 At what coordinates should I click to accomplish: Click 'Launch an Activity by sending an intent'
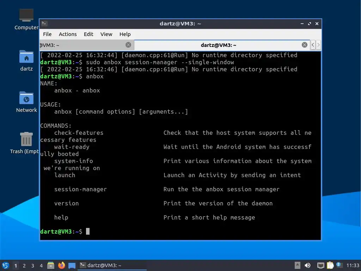point(232,175)
